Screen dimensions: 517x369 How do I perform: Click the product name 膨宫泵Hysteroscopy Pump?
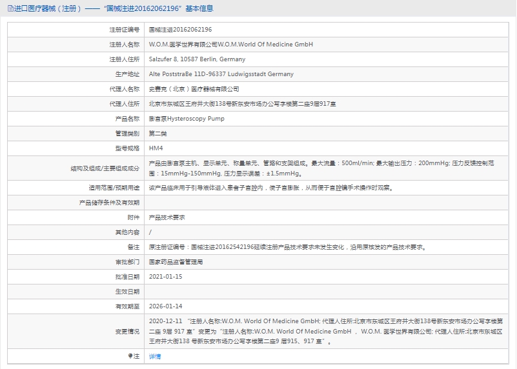tap(187, 119)
